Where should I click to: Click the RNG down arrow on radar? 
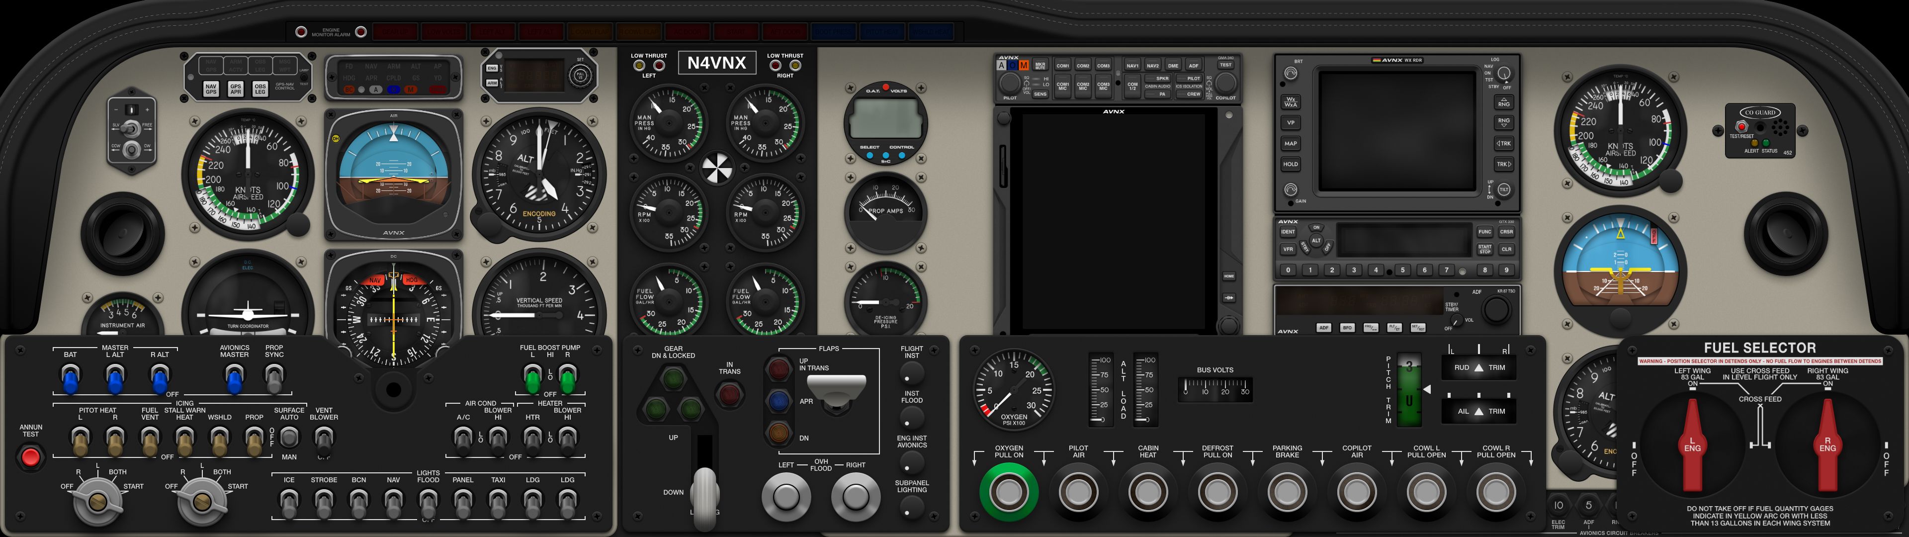point(1504,122)
